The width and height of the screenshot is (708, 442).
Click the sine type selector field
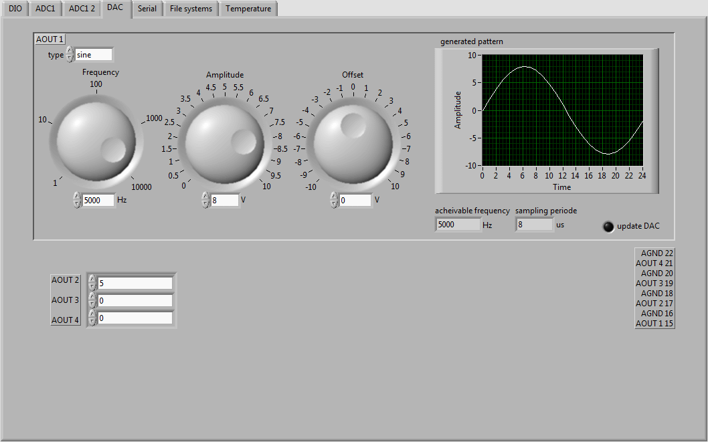pyautogui.click(x=94, y=55)
